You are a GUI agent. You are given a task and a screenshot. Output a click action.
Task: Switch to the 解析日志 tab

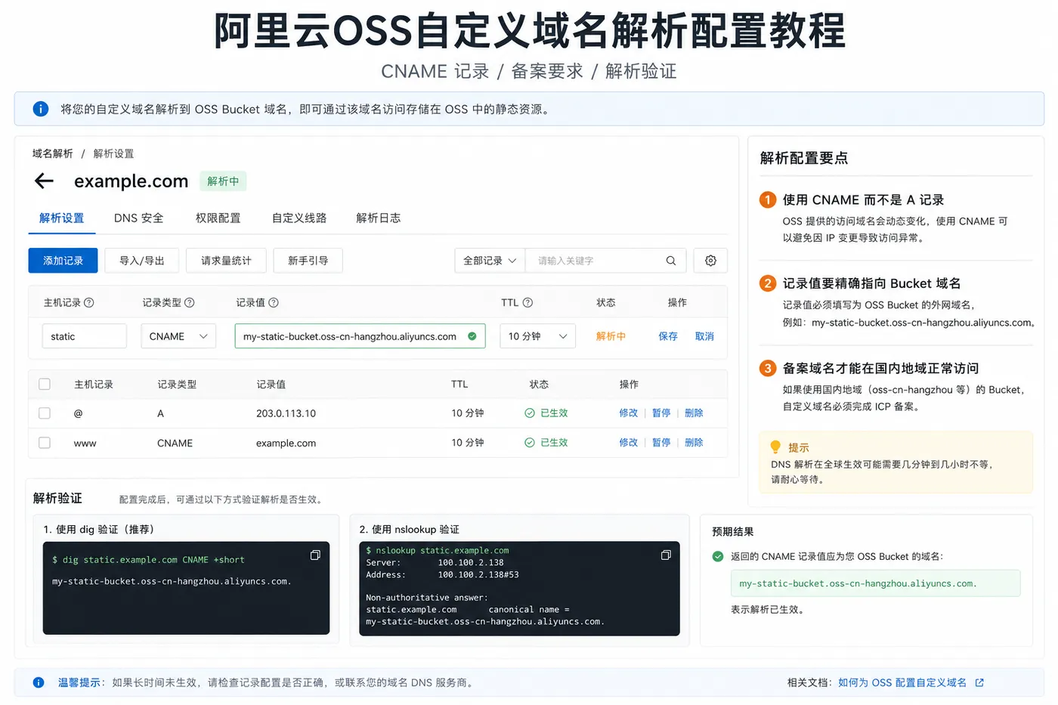click(x=378, y=218)
